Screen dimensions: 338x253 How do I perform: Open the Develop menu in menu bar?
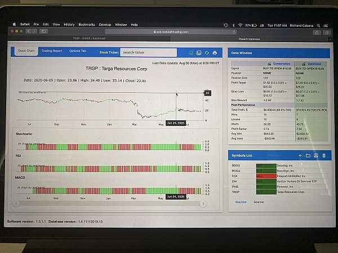click(x=105, y=25)
